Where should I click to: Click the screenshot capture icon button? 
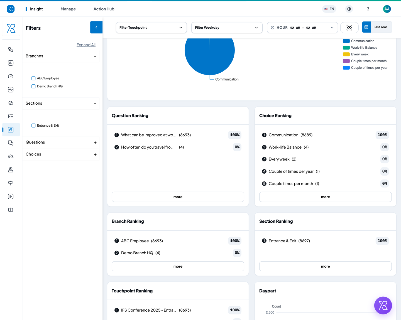tap(349, 28)
